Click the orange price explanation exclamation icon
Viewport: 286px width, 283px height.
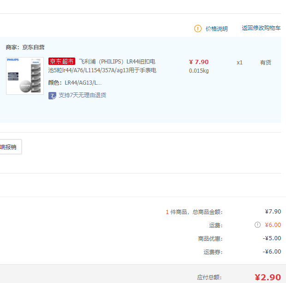[x=198, y=29]
